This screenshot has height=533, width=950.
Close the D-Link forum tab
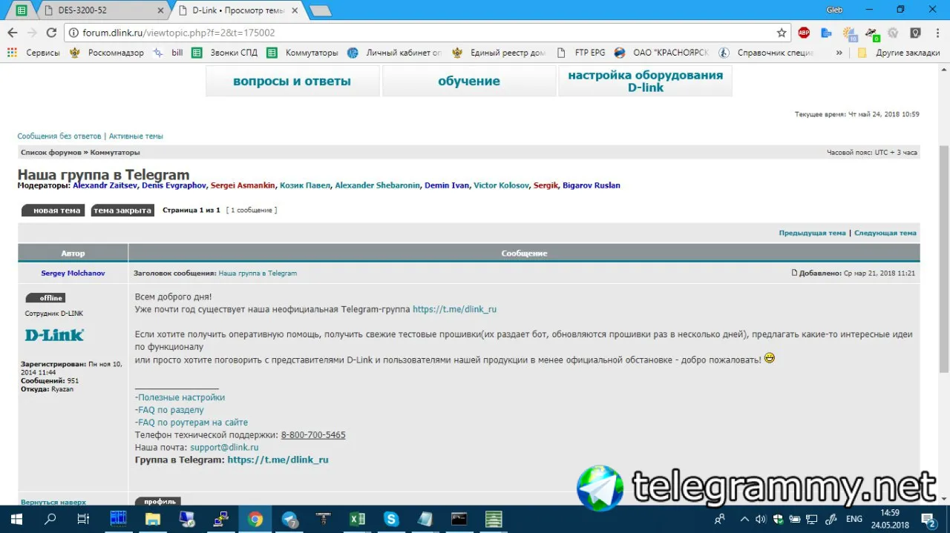click(295, 10)
